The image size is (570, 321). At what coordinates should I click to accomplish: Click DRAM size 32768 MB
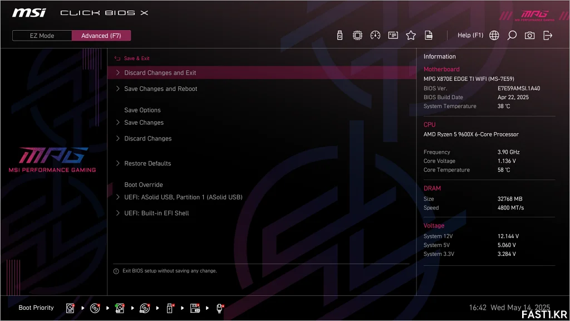coord(510,199)
